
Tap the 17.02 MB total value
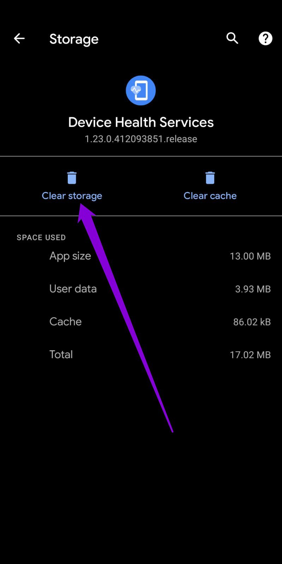pos(250,355)
